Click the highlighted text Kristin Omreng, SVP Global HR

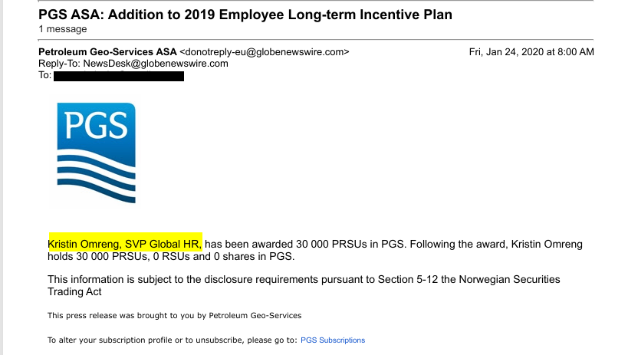pyautogui.click(x=124, y=244)
